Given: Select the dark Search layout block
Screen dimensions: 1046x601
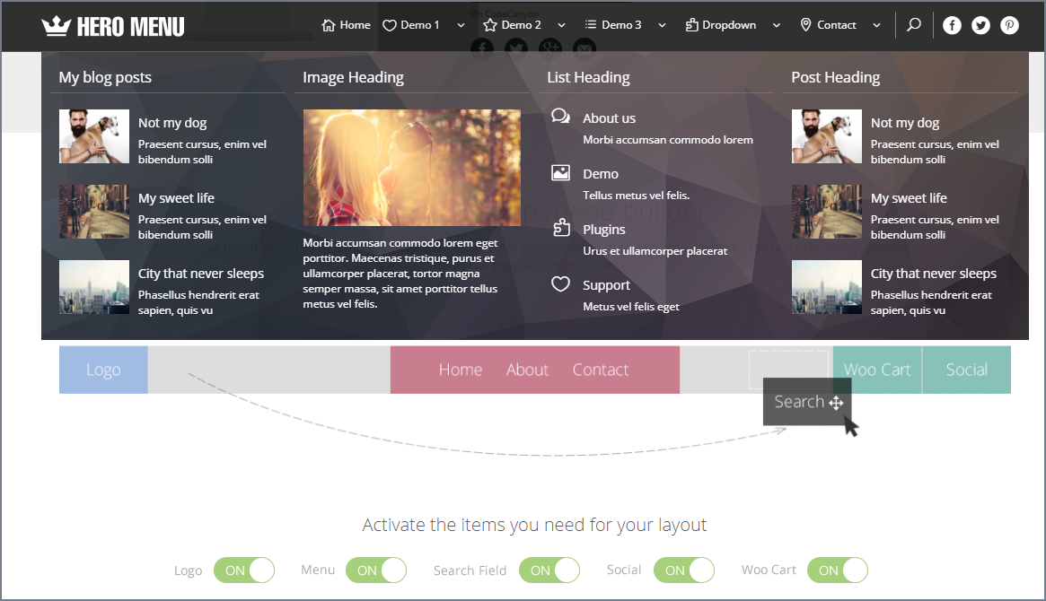Looking at the screenshot, I should click(807, 402).
